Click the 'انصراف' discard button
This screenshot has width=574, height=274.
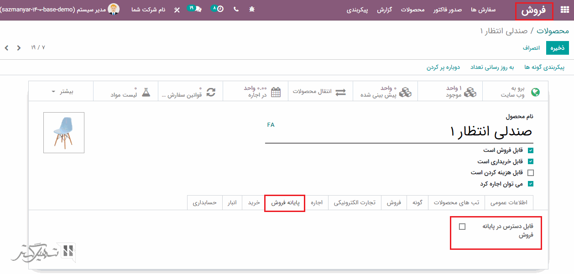(x=531, y=48)
